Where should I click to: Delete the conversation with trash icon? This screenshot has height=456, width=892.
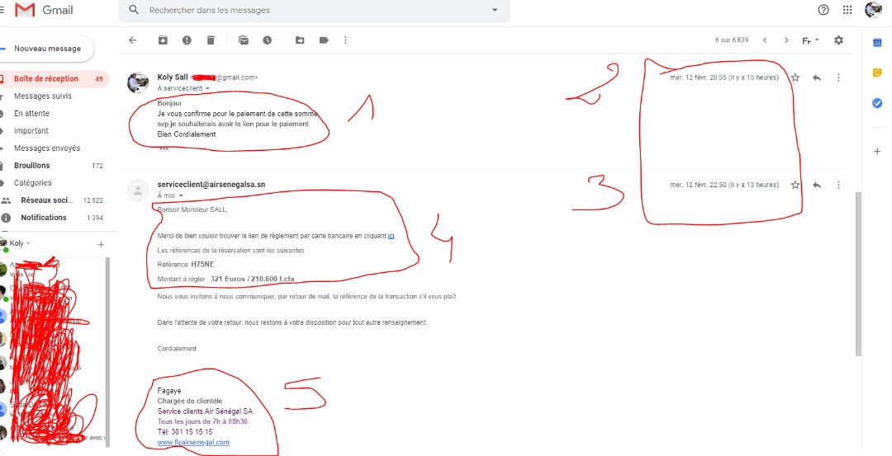pyautogui.click(x=211, y=40)
